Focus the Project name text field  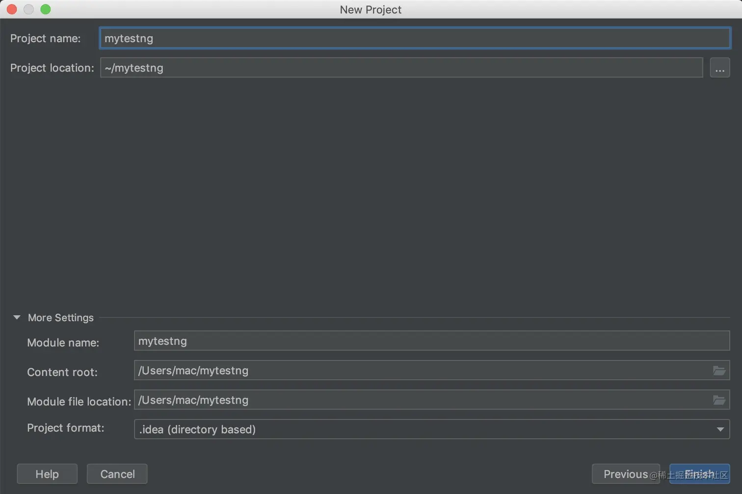415,38
